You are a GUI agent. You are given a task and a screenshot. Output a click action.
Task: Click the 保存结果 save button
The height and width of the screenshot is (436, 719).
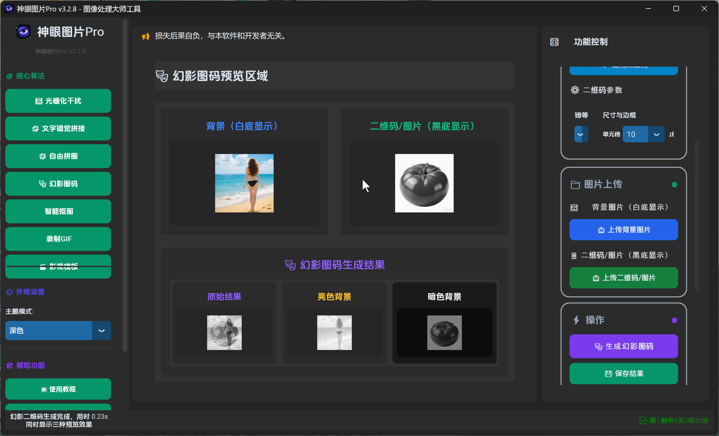pyautogui.click(x=623, y=373)
